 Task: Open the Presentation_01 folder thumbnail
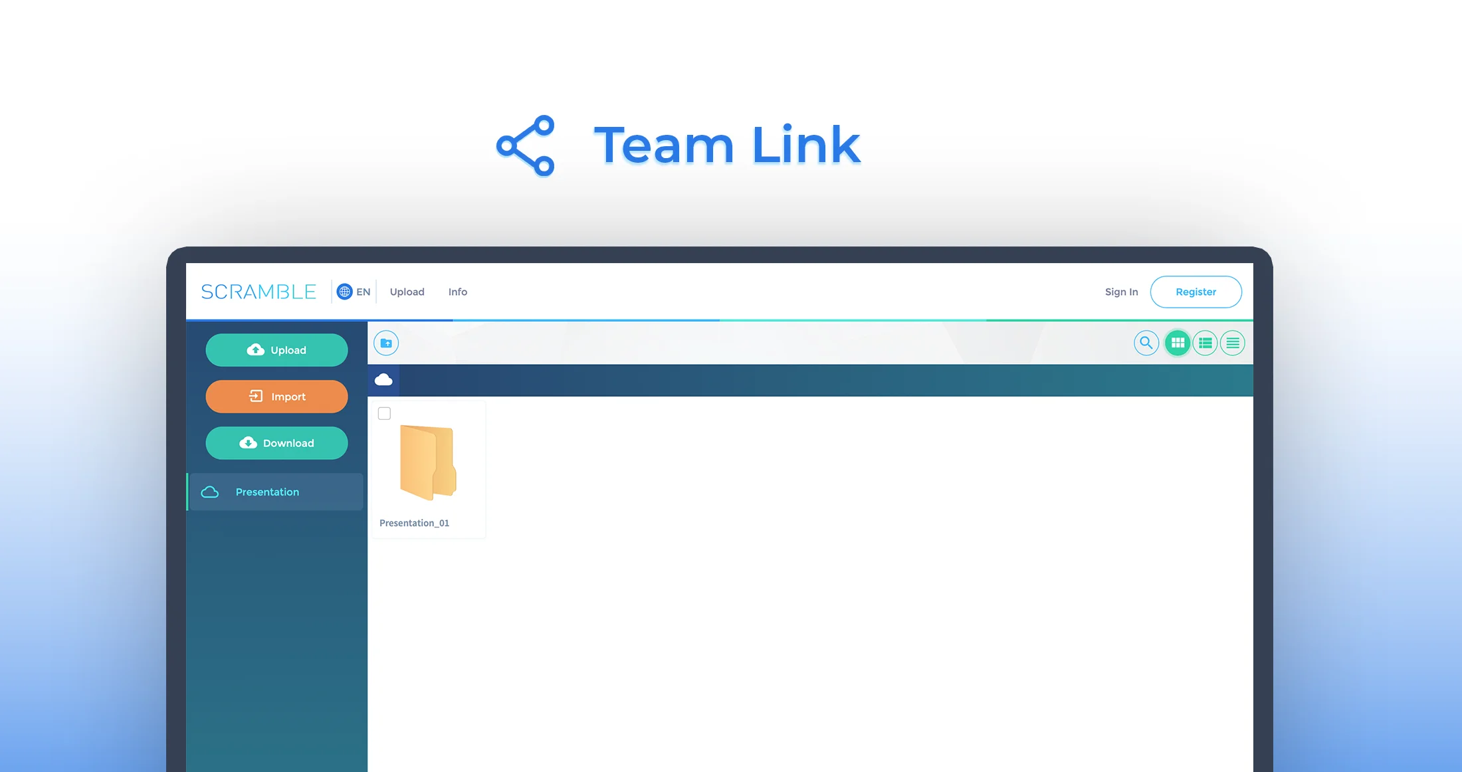pyautogui.click(x=428, y=462)
